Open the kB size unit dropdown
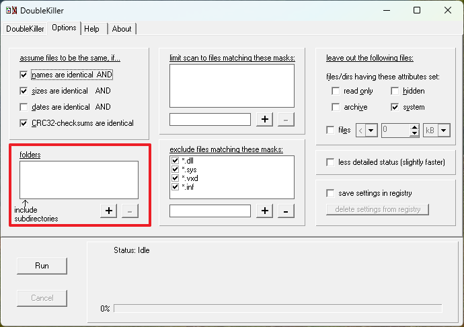The width and height of the screenshot is (464, 327). (444, 131)
